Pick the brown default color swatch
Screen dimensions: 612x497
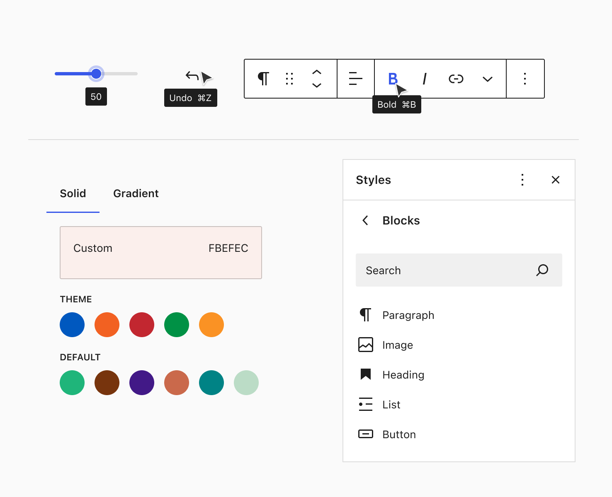[107, 383]
